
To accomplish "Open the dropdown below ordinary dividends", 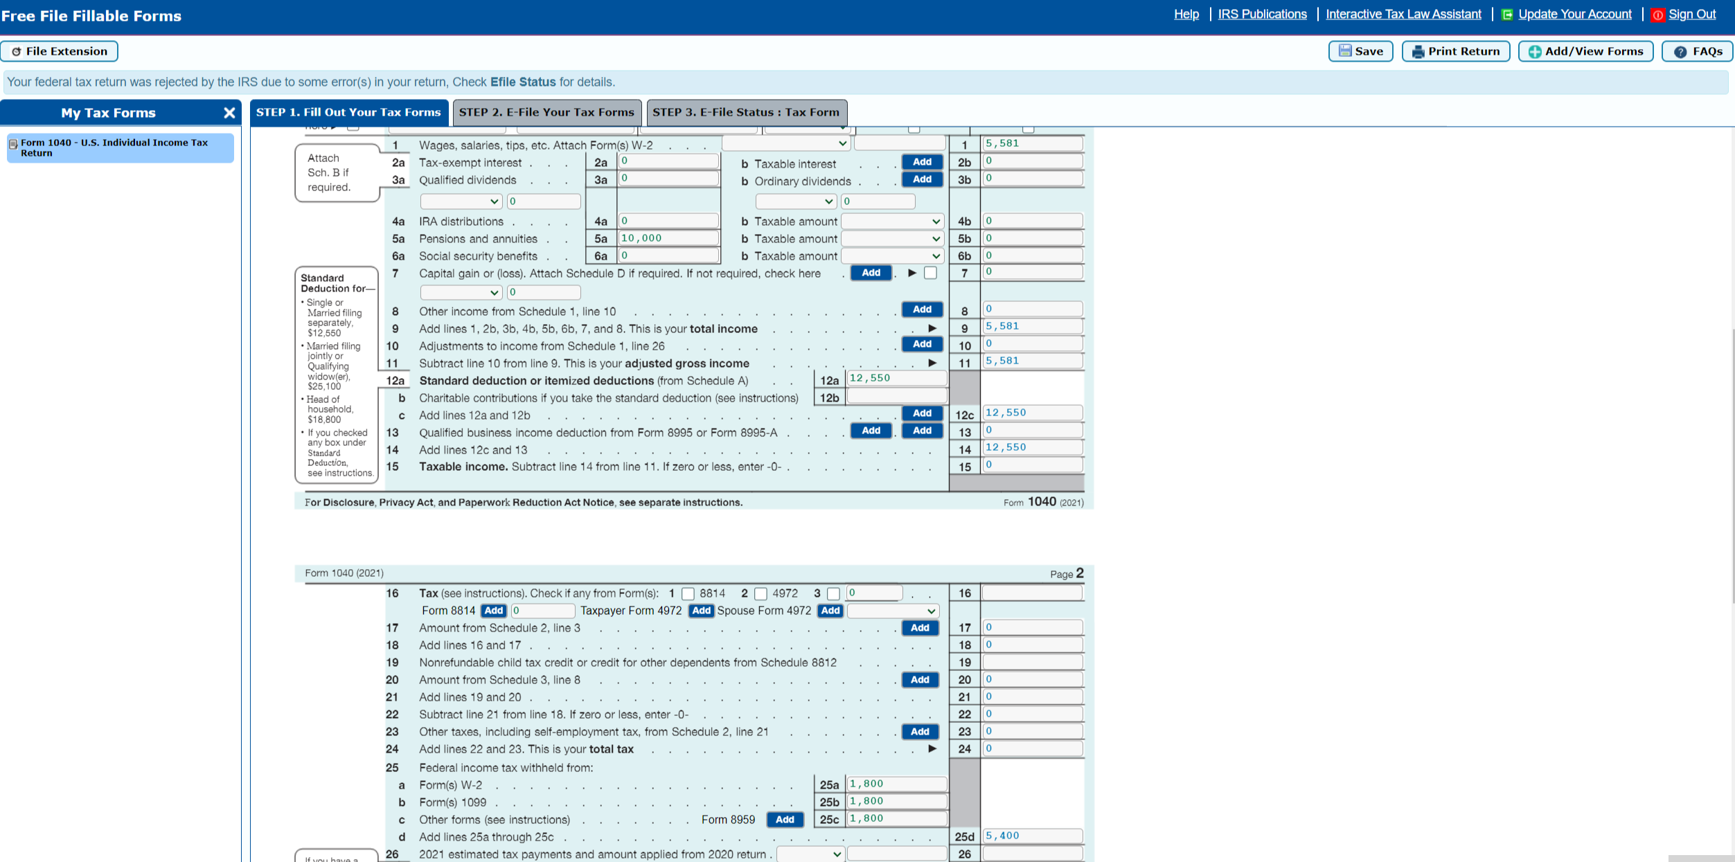I will (796, 201).
